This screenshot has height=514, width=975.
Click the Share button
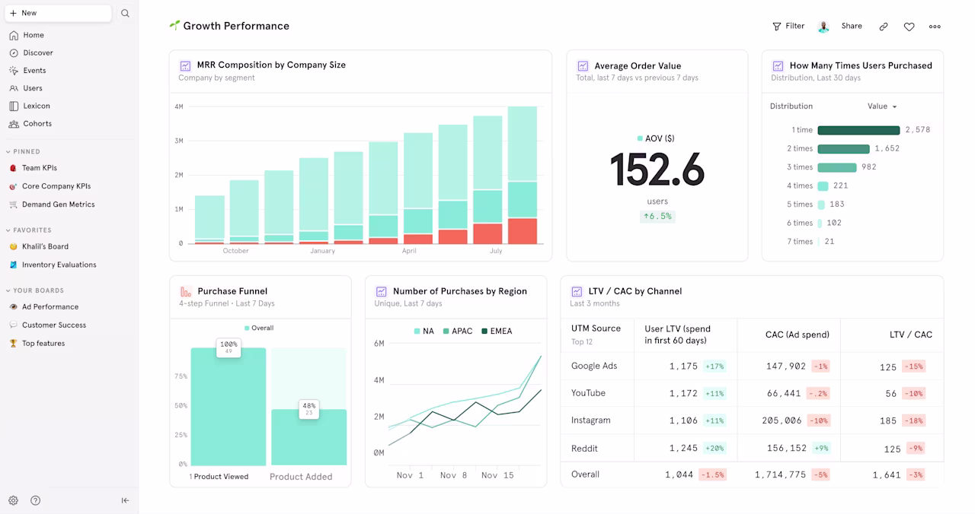[x=852, y=26]
